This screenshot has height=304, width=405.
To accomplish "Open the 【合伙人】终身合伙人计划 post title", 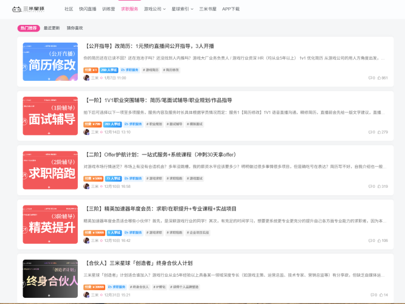I will [x=138, y=263].
